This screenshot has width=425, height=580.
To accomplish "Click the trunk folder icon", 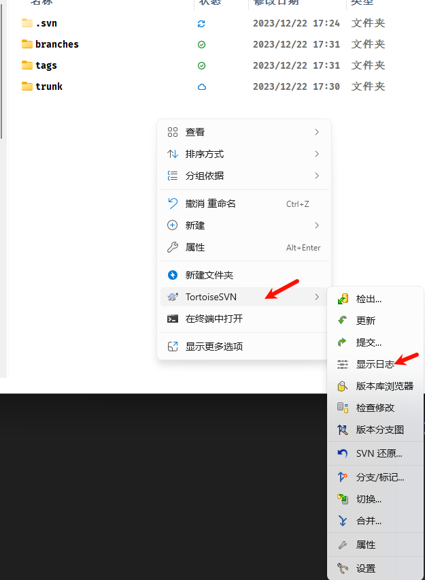I will pos(27,86).
